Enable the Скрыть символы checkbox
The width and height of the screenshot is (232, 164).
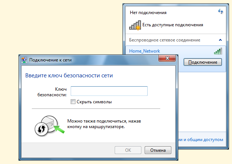[73, 102]
